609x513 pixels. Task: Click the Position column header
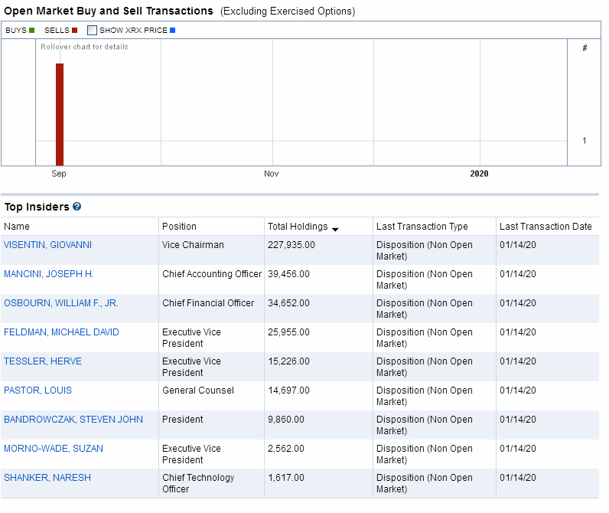pyautogui.click(x=179, y=227)
